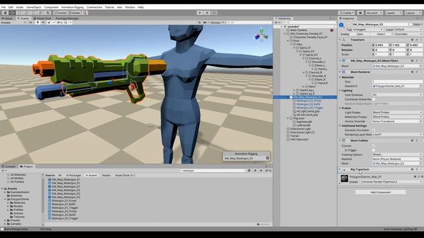Screen dimensions: 424x238
Task: Click the PolygonStarter_Mat_01 material preview
Action: (344, 178)
